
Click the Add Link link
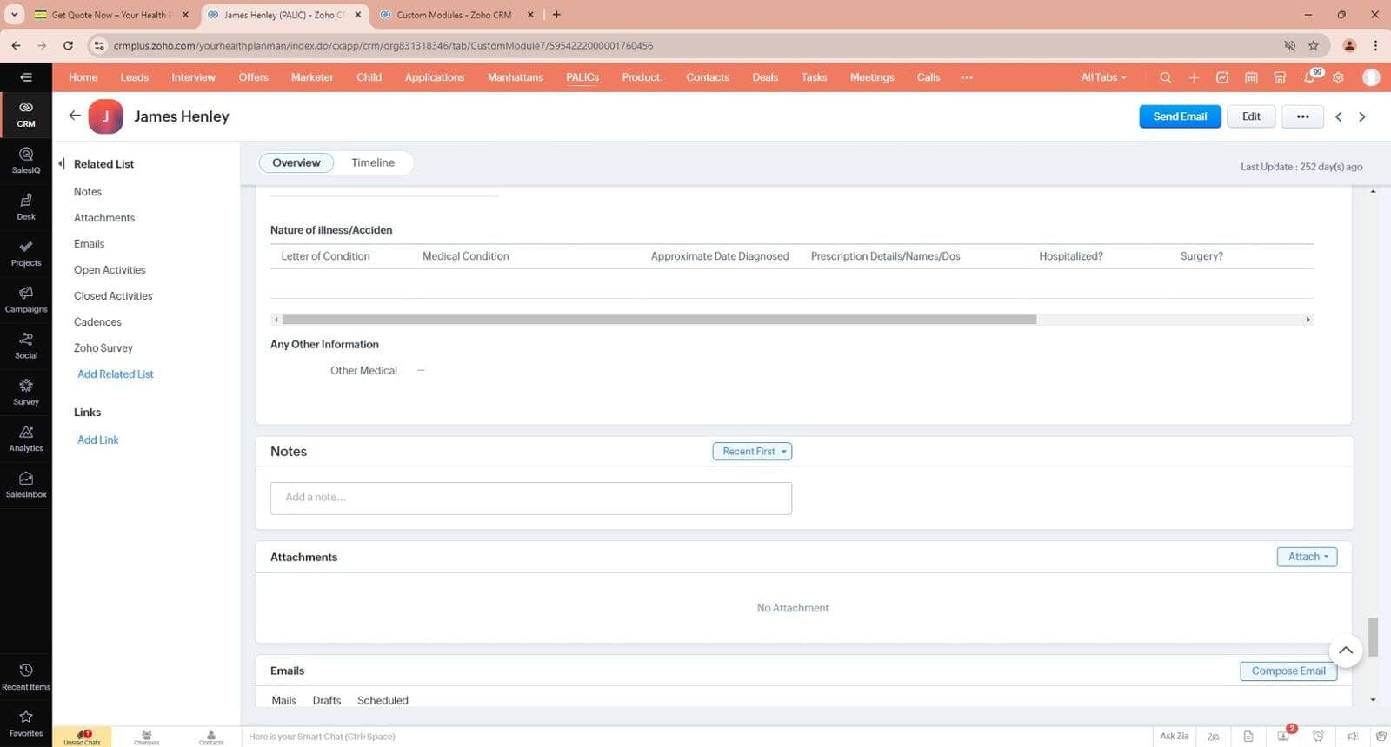point(98,440)
